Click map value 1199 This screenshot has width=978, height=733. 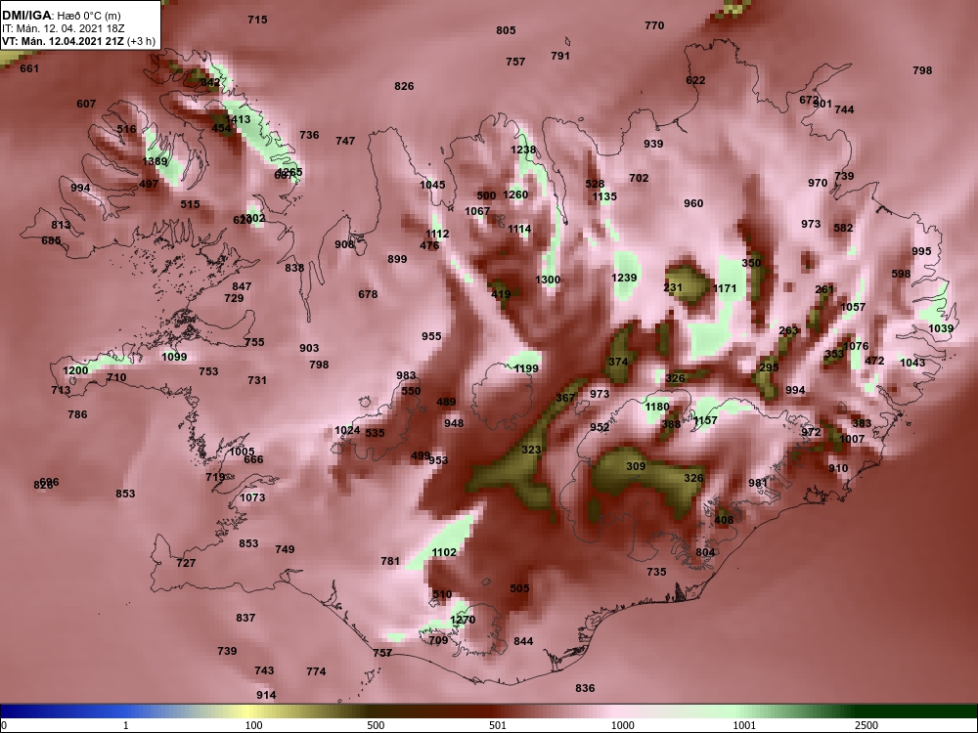526,368
